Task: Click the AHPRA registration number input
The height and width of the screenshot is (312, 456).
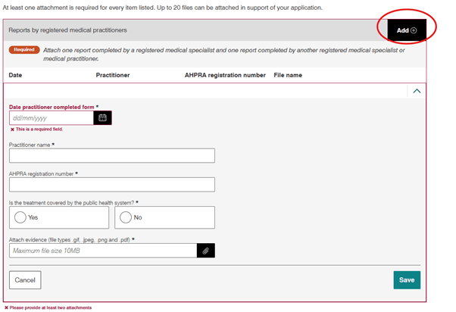Action: click(112, 185)
